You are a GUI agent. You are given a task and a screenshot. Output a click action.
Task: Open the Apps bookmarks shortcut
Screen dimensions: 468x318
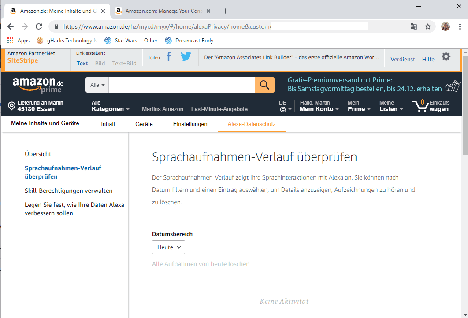[18, 40]
